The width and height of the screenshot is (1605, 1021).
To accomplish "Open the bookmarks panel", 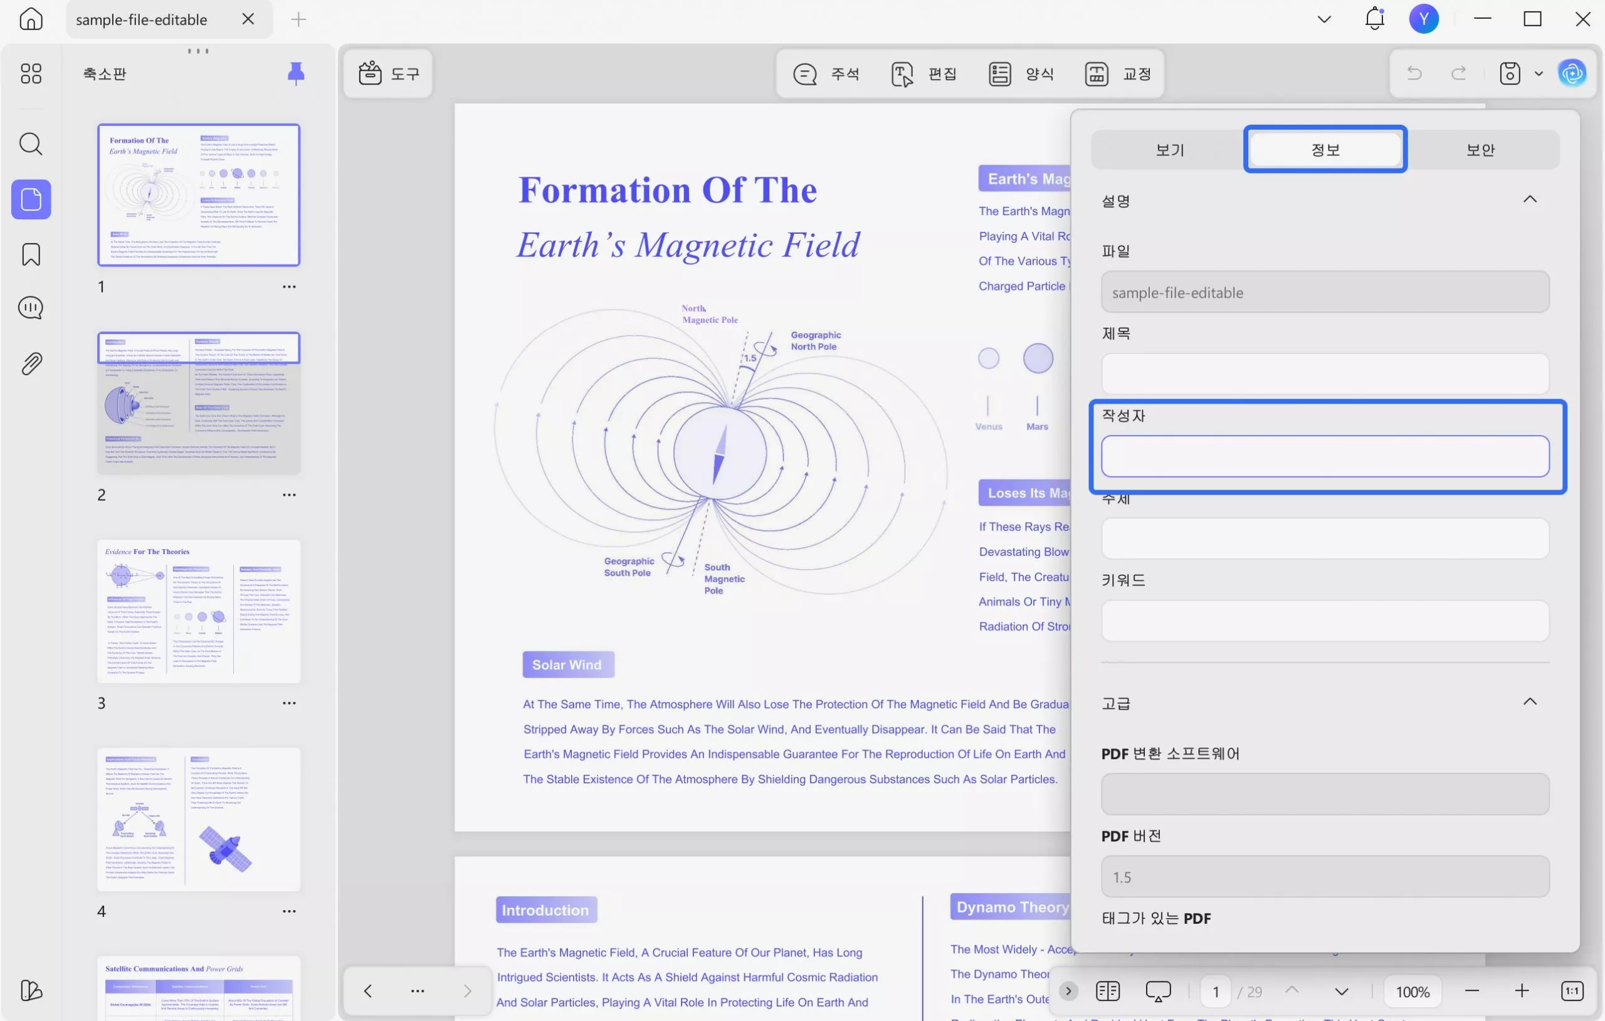I will coord(31,254).
